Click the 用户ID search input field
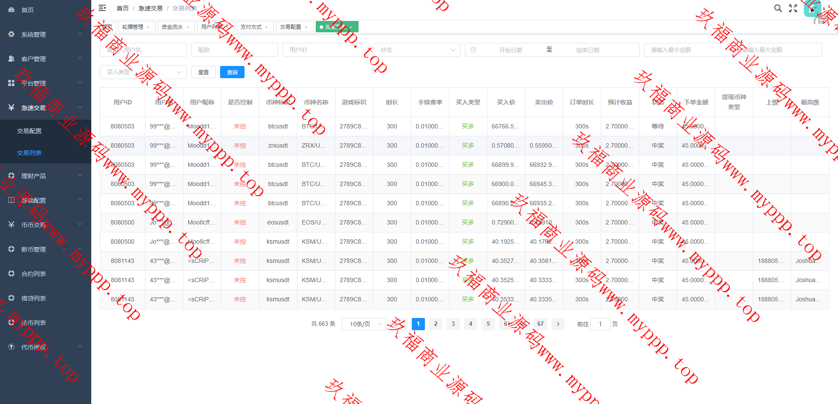The height and width of the screenshot is (404, 838). (x=325, y=50)
